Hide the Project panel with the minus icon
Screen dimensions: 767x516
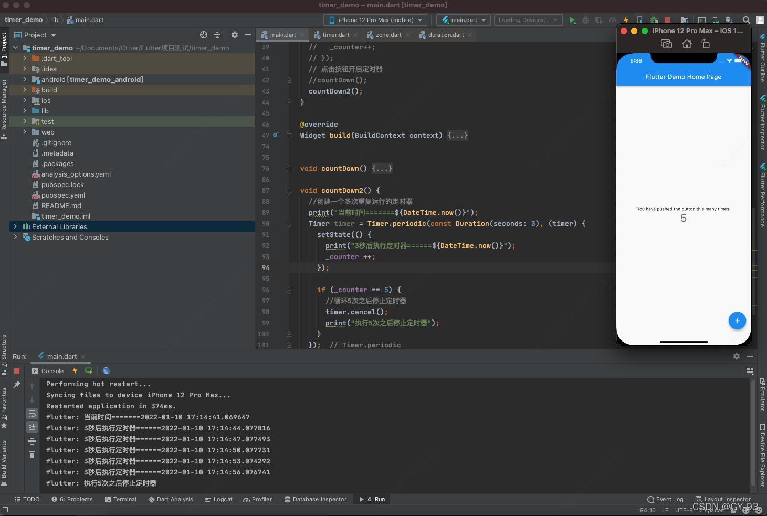[248, 35]
